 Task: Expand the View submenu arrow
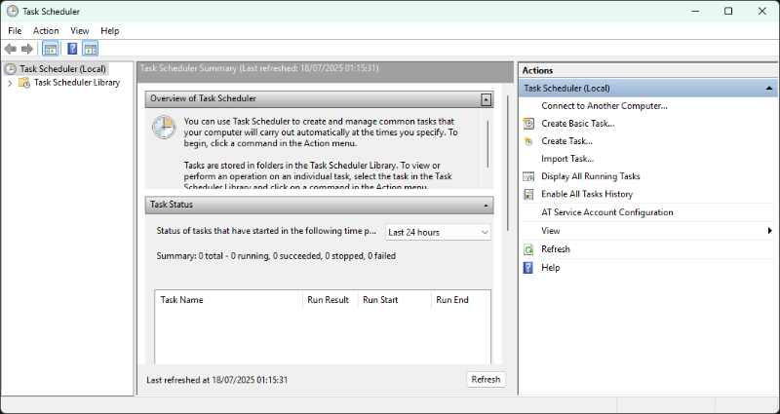pos(769,231)
